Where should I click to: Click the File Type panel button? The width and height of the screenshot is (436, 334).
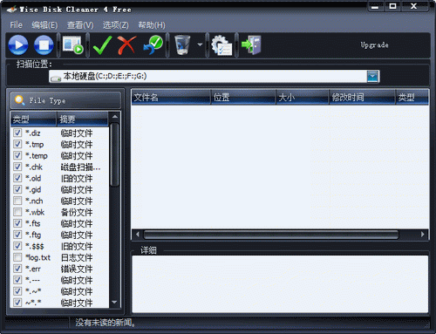pos(65,100)
